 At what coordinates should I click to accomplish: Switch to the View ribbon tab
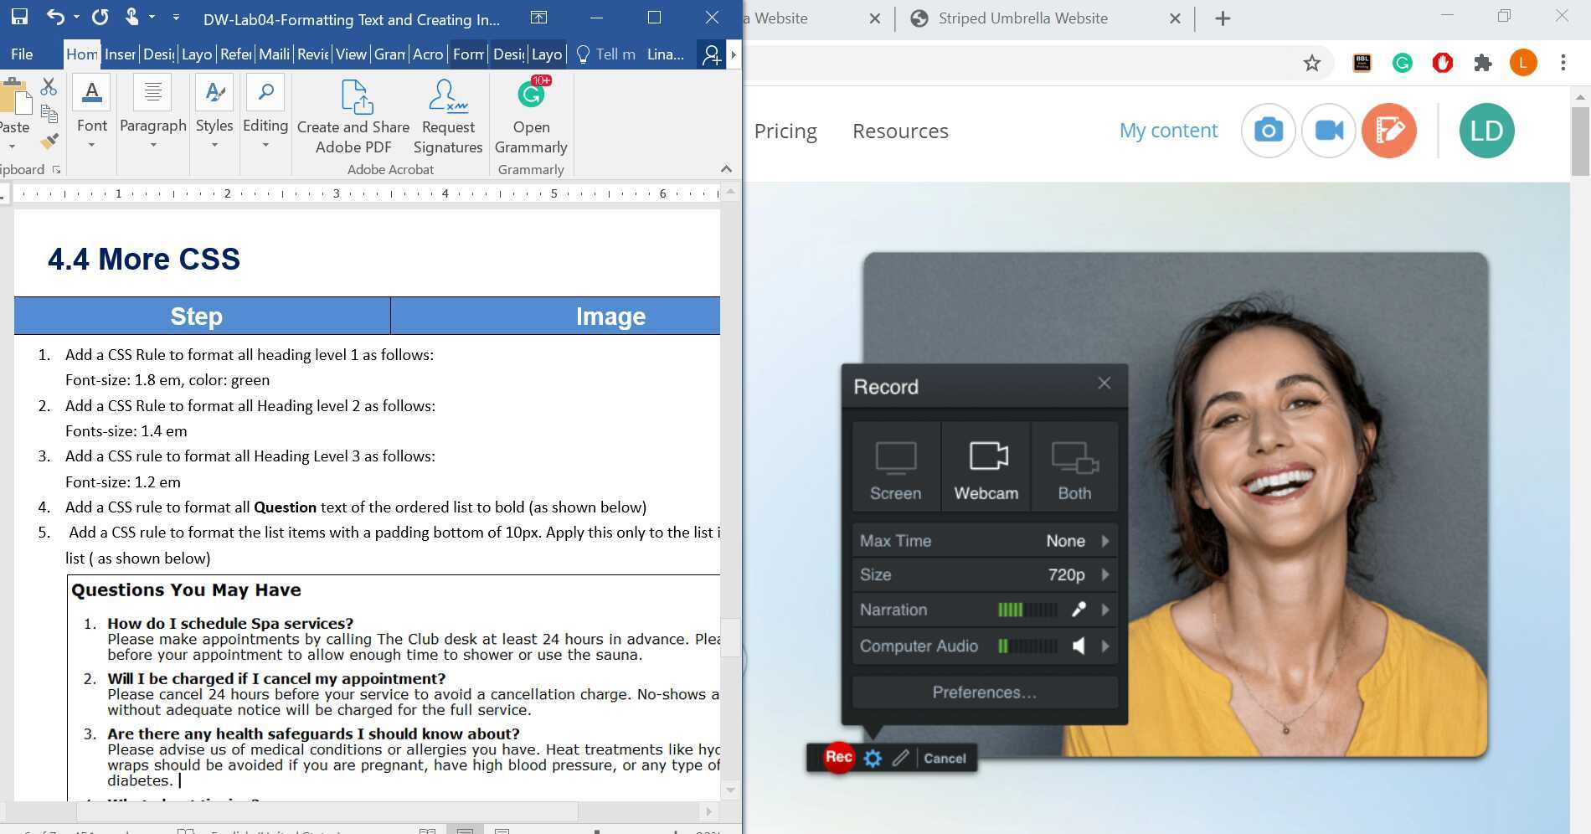pos(350,54)
